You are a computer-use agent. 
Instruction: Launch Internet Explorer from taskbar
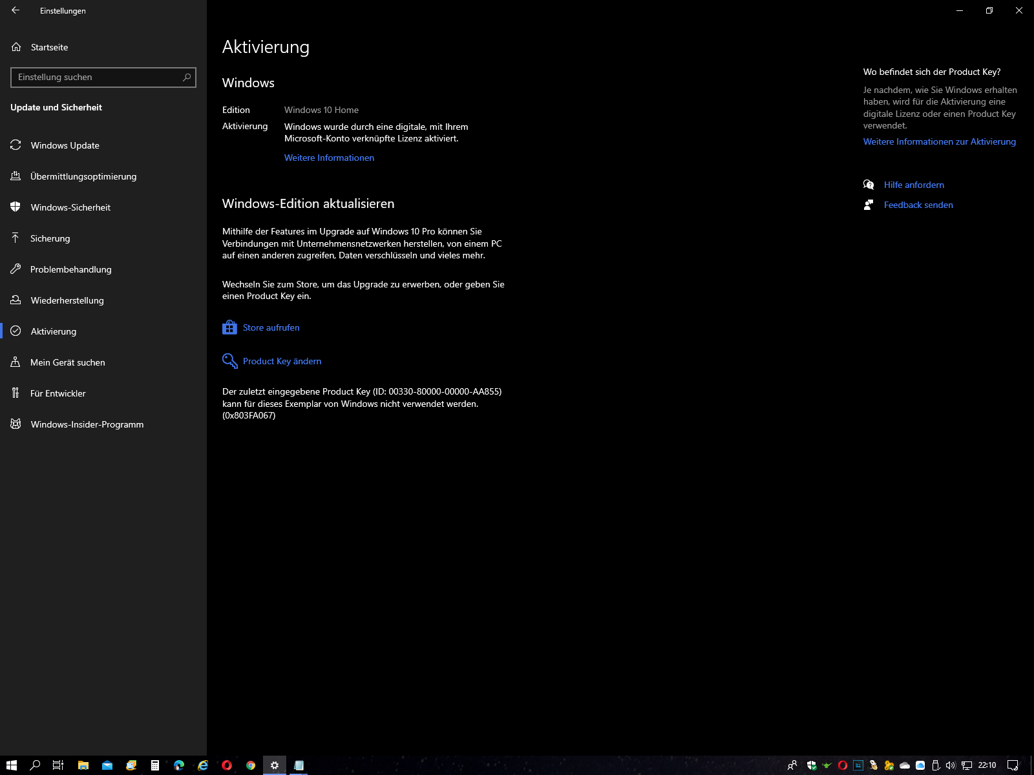tap(203, 765)
